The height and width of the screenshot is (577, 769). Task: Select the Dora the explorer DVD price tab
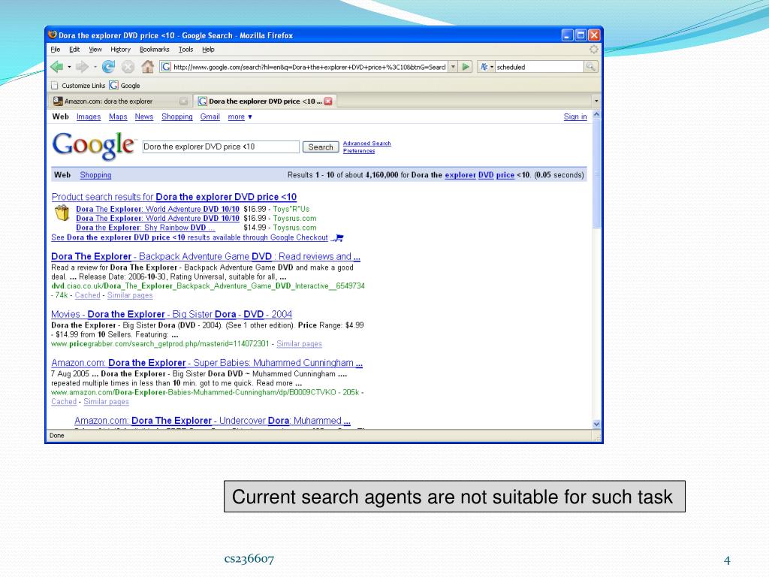265,101
